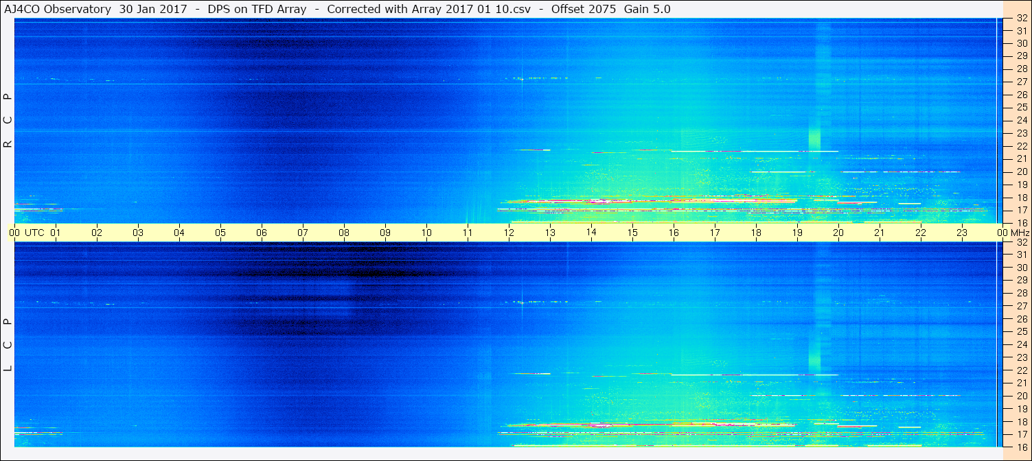Select the 06 hour tick on time axis
This screenshot has height=461, width=1032.
tap(262, 233)
